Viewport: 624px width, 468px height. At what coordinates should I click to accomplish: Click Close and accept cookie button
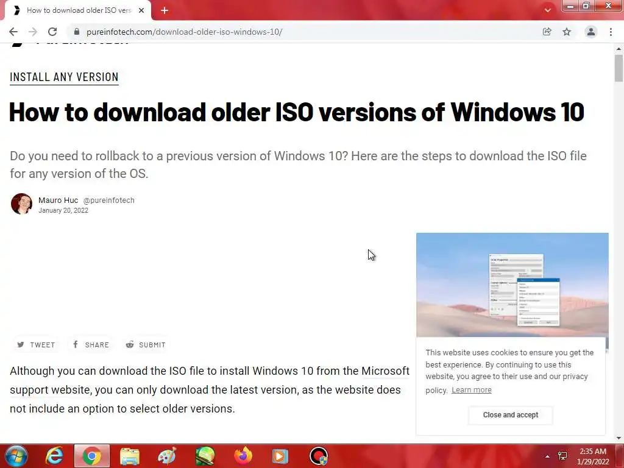click(510, 415)
